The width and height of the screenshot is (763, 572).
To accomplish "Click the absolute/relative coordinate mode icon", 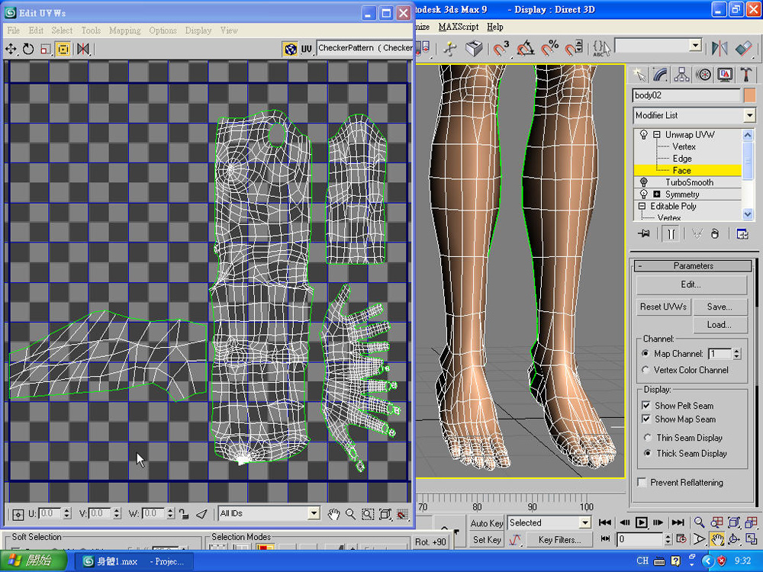I will click(18, 514).
